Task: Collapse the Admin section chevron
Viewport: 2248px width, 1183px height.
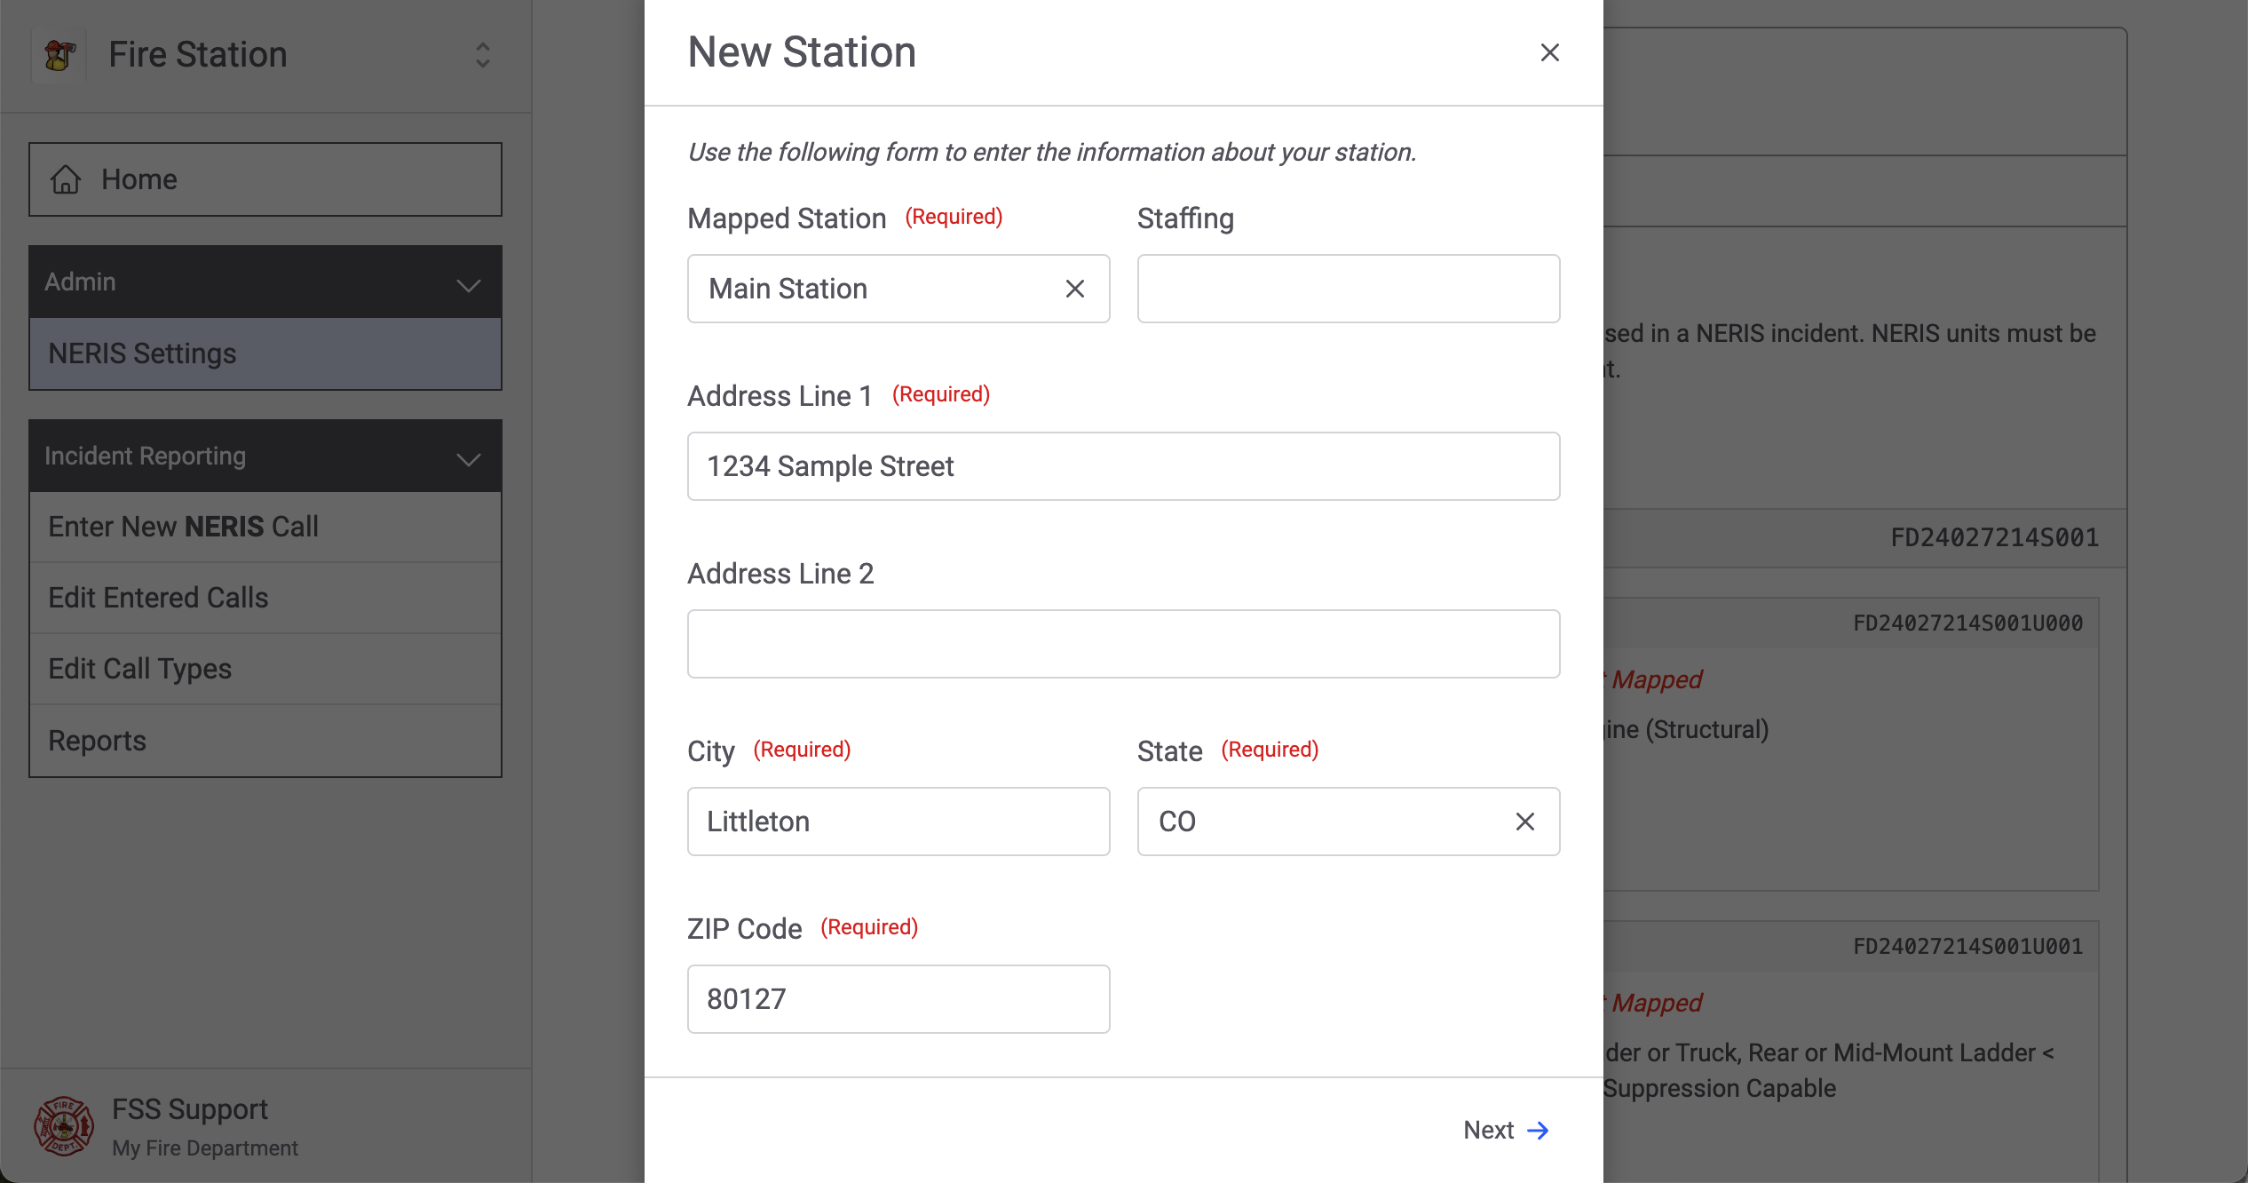Action: click(x=468, y=284)
